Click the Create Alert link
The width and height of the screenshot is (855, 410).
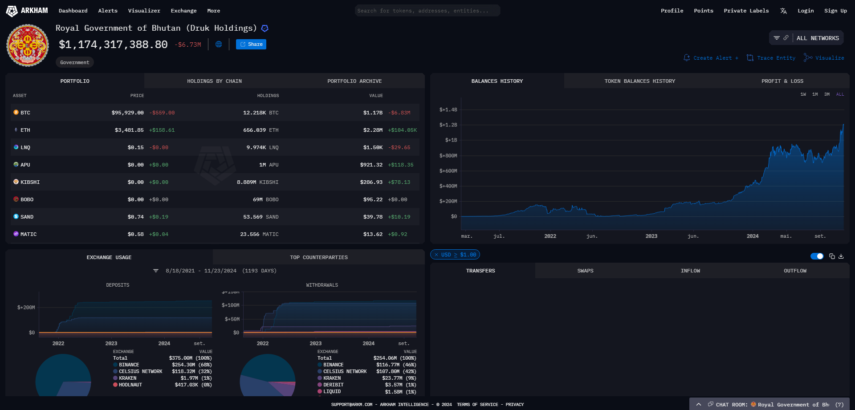[711, 58]
